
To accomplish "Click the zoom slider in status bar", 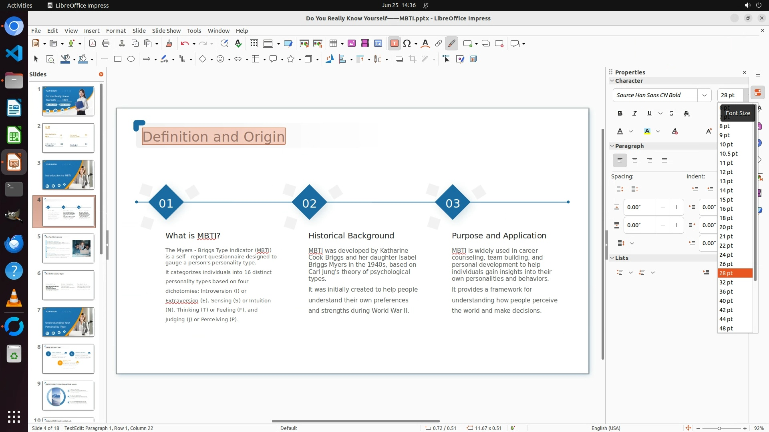I will coord(719,428).
